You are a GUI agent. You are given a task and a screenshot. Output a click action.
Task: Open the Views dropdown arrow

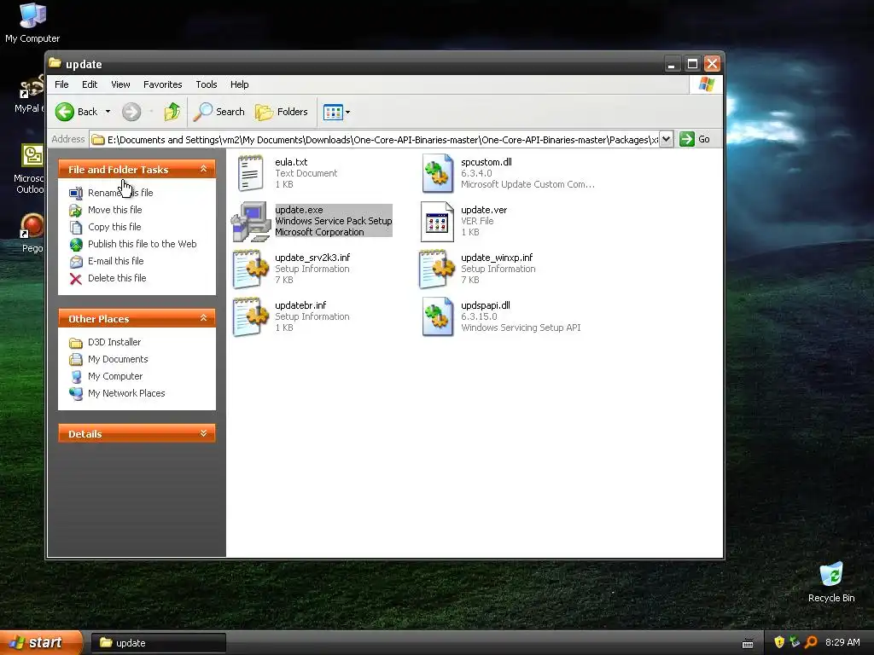click(x=348, y=112)
